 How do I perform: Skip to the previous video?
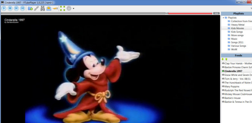pos(16,8)
